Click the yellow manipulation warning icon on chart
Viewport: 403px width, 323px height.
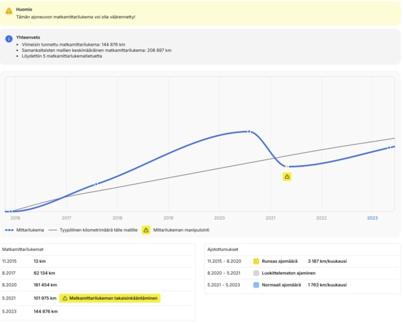[x=287, y=177]
